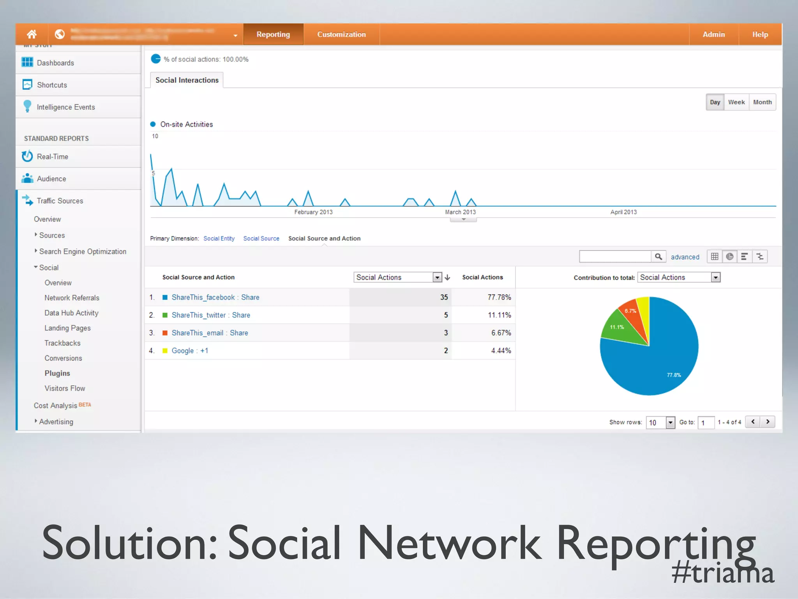Screen dimensions: 798x599
Task: Open ShareThis_email : Share row
Action: click(210, 333)
